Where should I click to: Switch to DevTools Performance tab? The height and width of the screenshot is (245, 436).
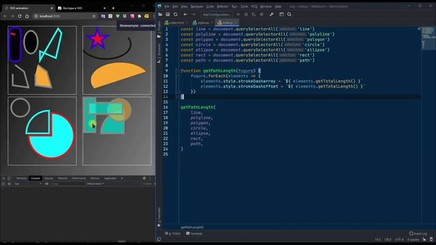79,178
